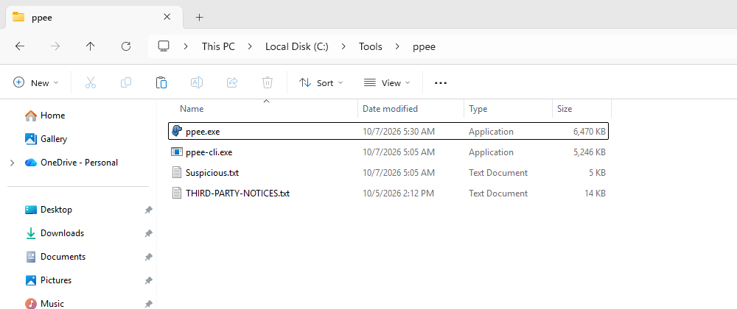
Task: Expand the chevron after Tools breadcrumb
Action: [398, 46]
